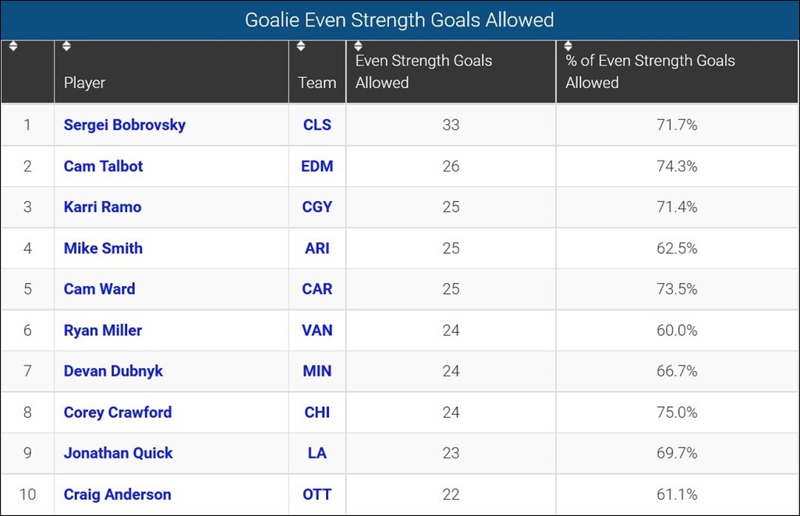Click the sort arrows on the Team column

point(300,45)
